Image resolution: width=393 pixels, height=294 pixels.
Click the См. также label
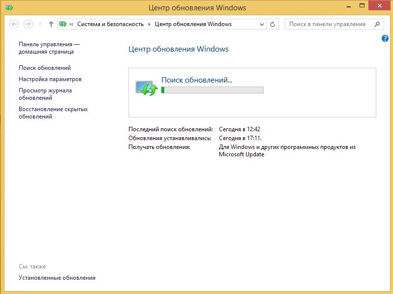pyautogui.click(x=32, y=266)
